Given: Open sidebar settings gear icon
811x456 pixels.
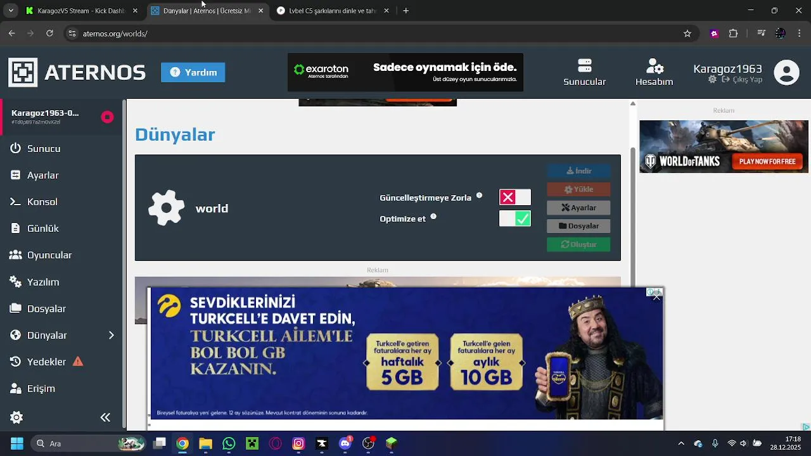Looking at the screenshot, I should [16, 417].
